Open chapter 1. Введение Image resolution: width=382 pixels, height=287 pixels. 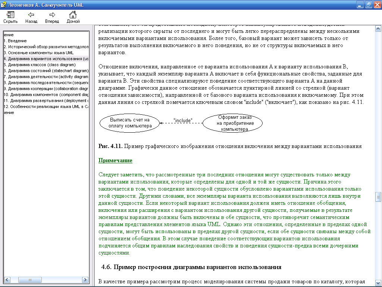[x=15, y=41]
